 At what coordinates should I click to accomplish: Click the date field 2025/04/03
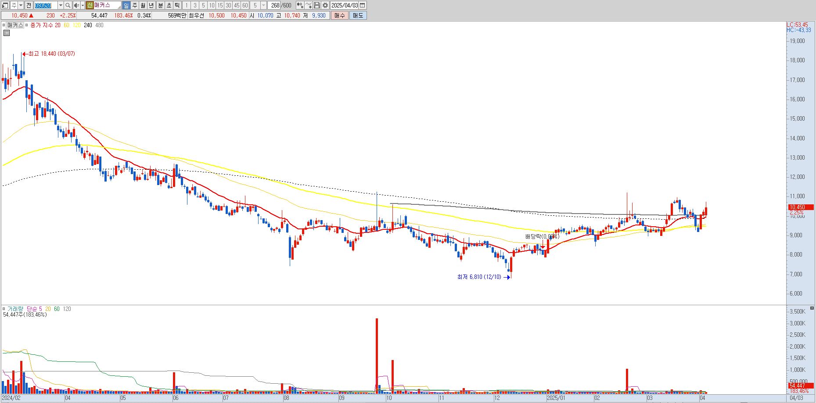[x=345, y=5]
